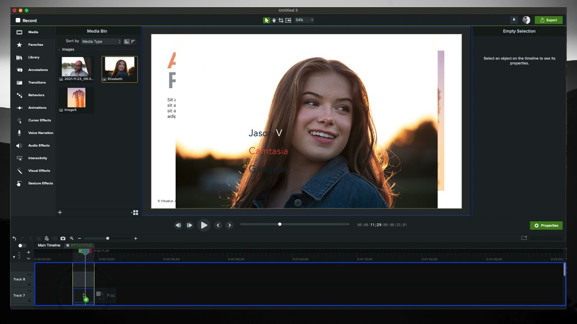Click the Record button
The width and height of the screenshot is (577, 324).
pyautogui.click(x=26, y=20)
